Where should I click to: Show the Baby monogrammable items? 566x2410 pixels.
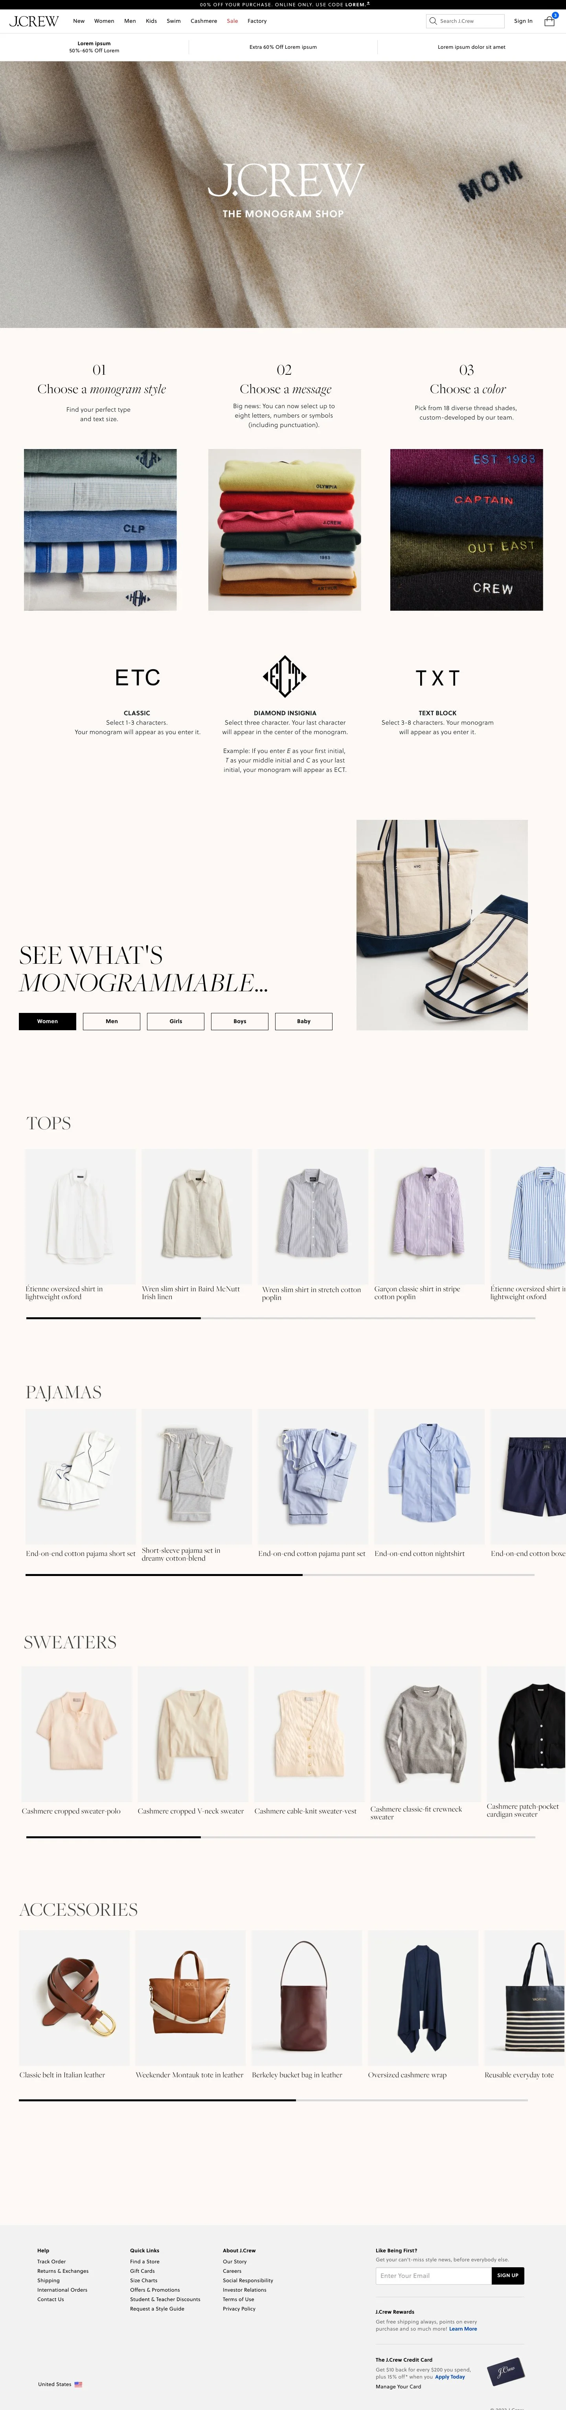pos(304,1021)
